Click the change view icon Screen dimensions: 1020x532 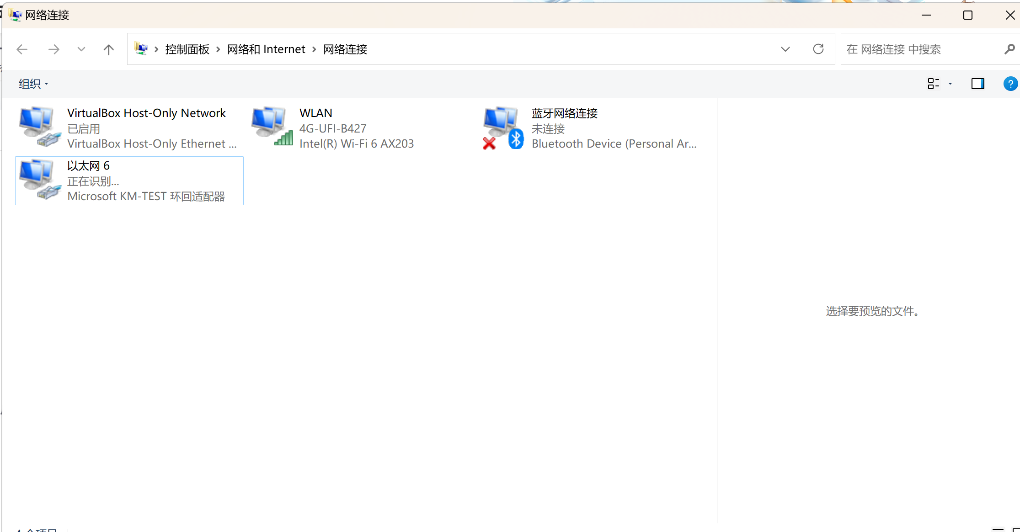tap(934, 84)
